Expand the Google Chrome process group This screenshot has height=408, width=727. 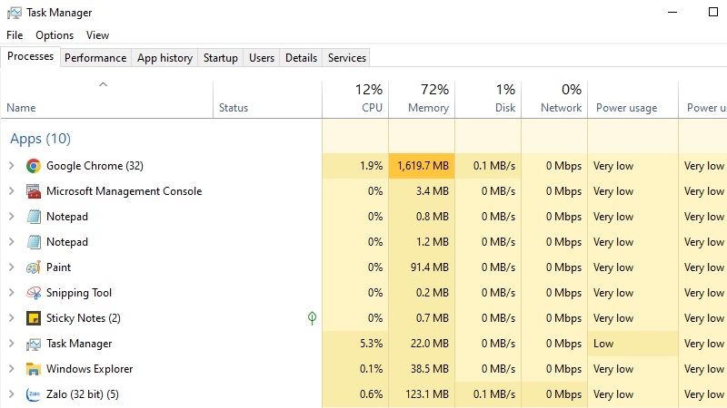coord(11,166)
